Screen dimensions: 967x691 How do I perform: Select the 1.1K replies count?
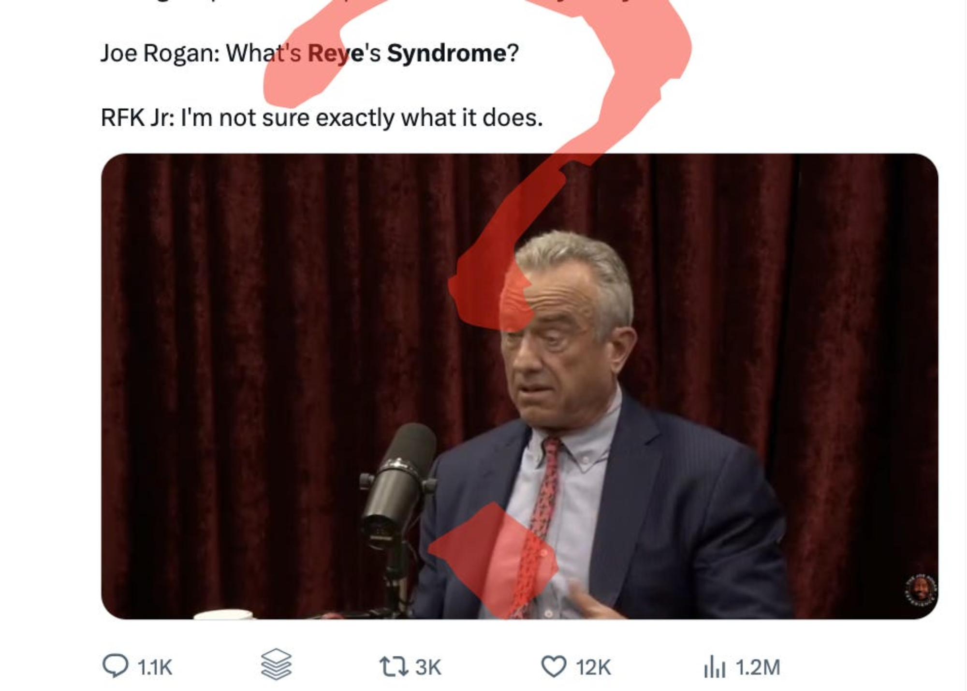coord(155,667)
